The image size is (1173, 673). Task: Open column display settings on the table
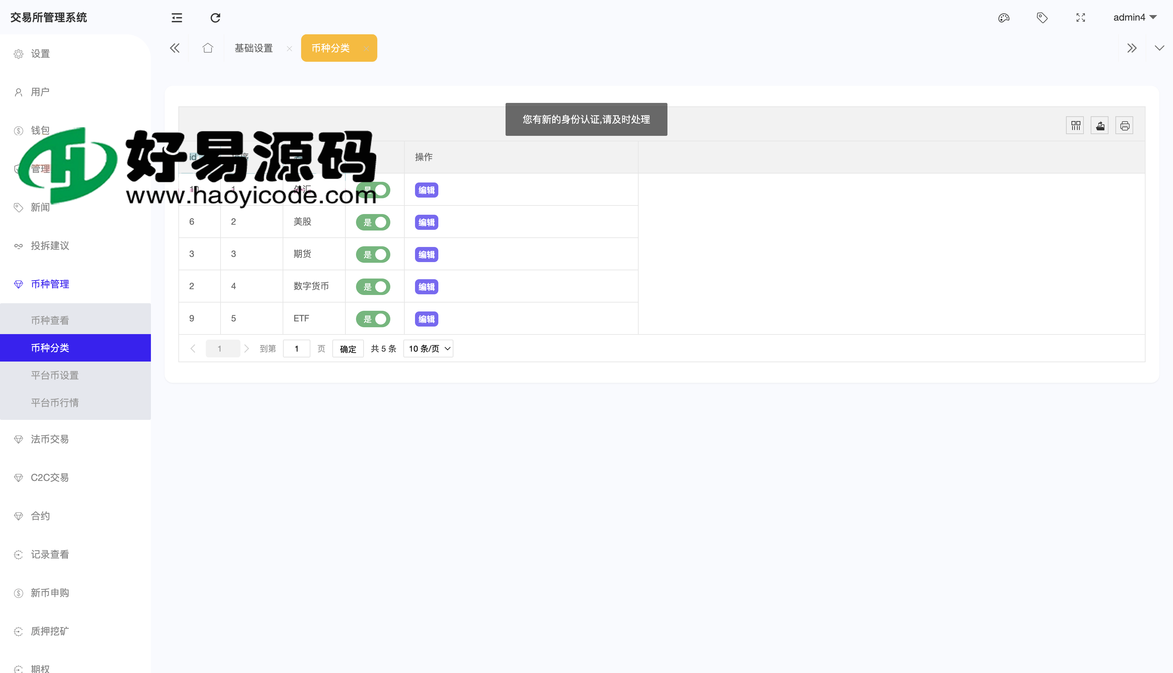(1075, 125)
